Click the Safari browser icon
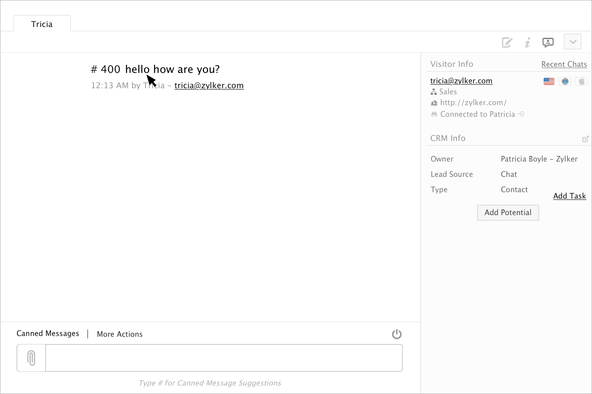The image size is (592, 394). pyautogui.click(x=565, y=81)
